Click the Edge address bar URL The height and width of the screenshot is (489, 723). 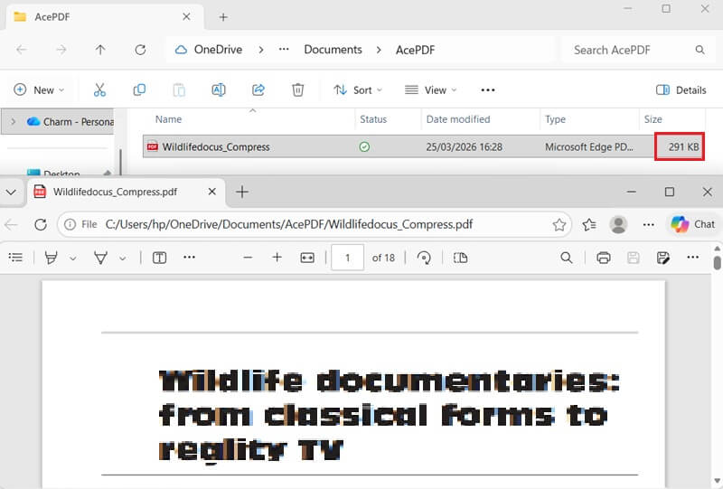289,225
